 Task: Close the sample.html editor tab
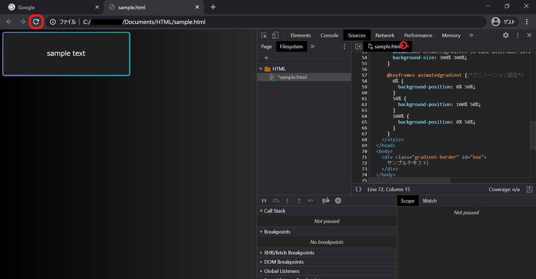click(408, 46)
